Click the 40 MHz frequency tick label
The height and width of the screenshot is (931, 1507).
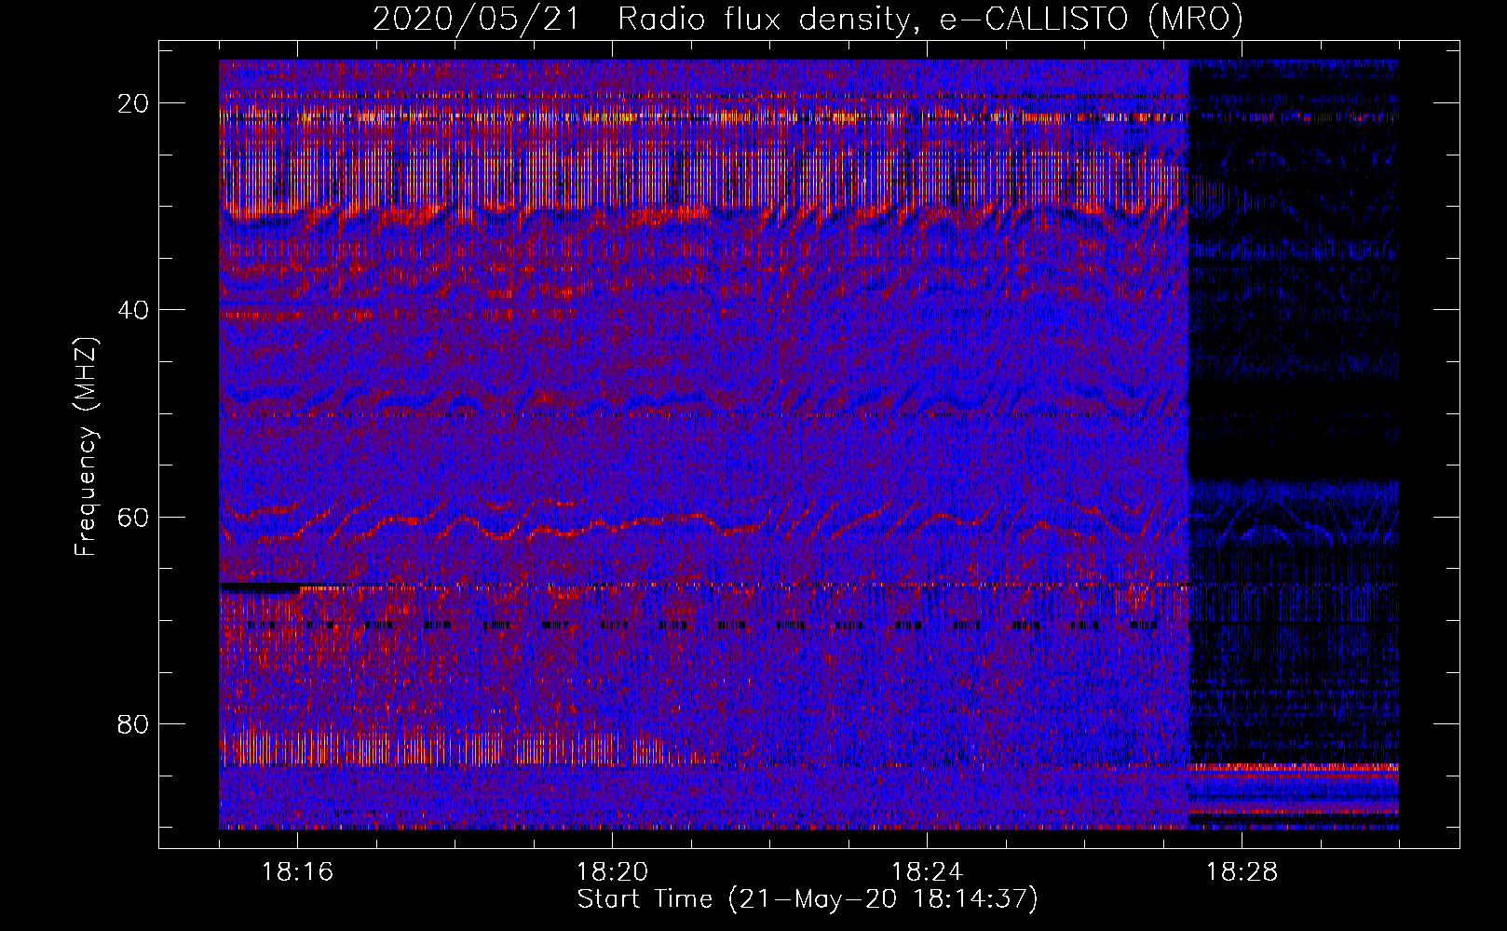133,310
